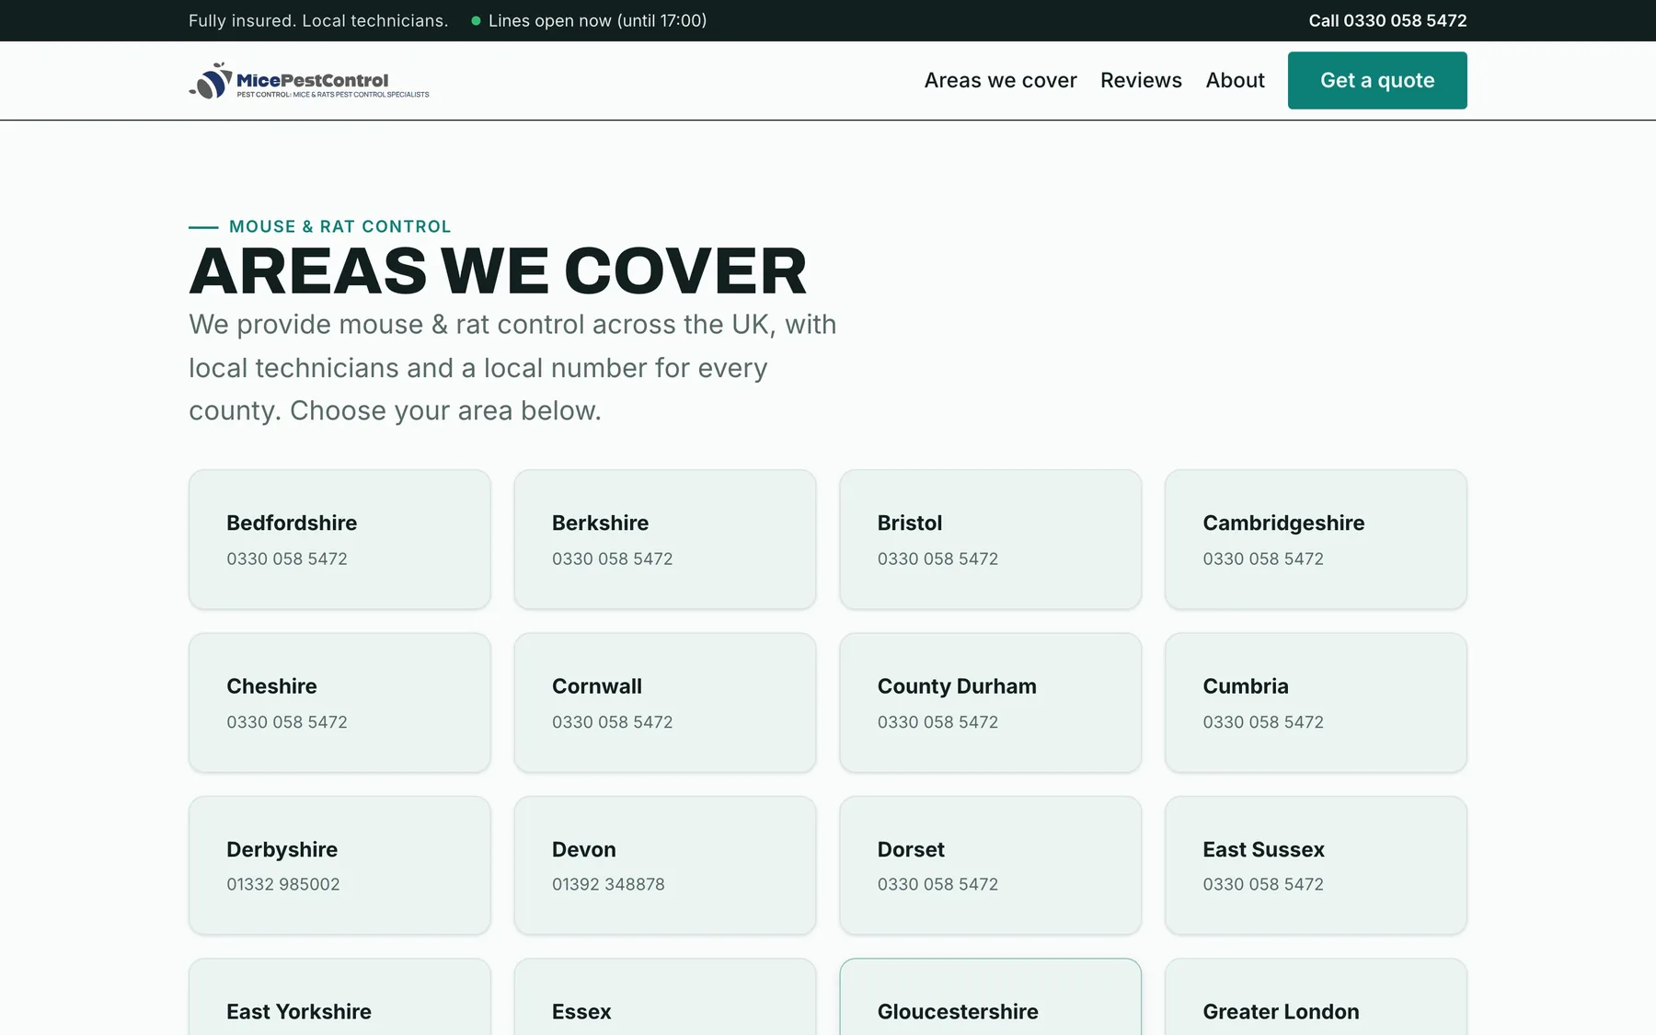Click the Get a quote button

pyautogui.click(x=1377, y=80)
